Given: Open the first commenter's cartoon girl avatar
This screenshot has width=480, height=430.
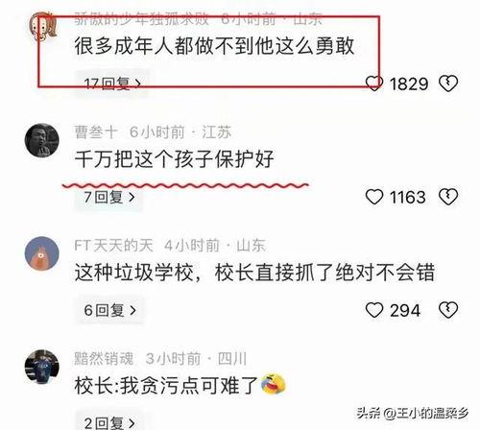Looking at the screenshot, I should coord(42,27).
